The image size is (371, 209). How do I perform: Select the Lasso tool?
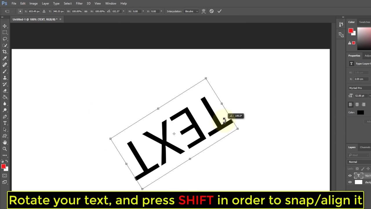point(5,39)
